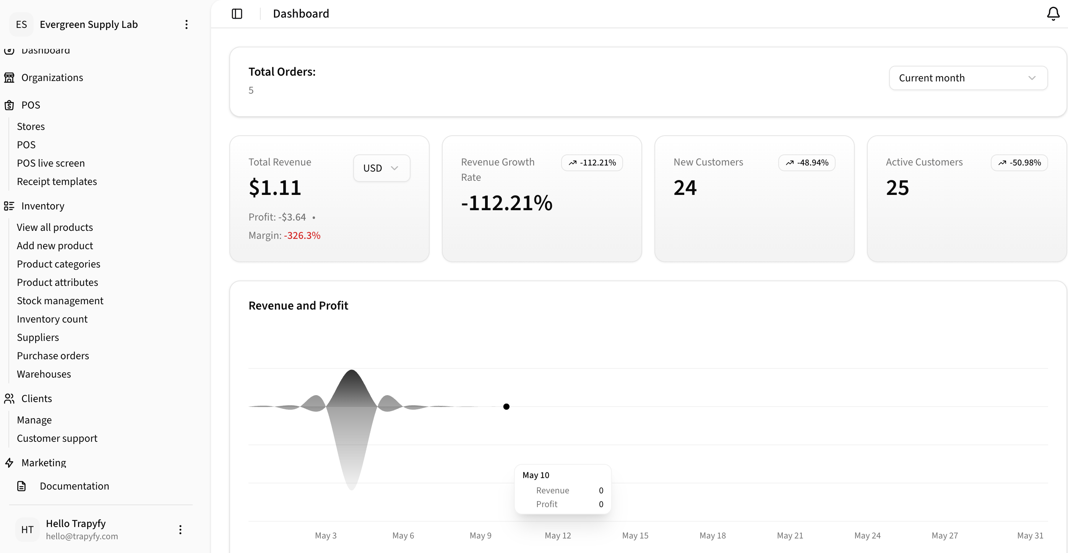Open the Current month period dropdown
The height and width of the screenshot is (553, 1068).
pyautogui.click(x=968, y=78)
